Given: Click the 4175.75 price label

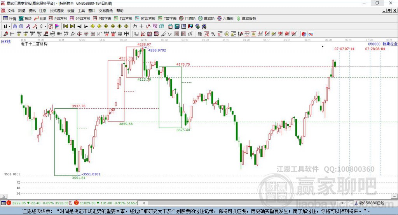Looking at the screenshot, I should [x=183, y=64].
